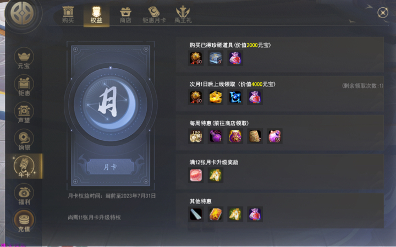Click the blue chest item in purchase rewards
Screen dimensions: 396x247
tap(216, 58)
